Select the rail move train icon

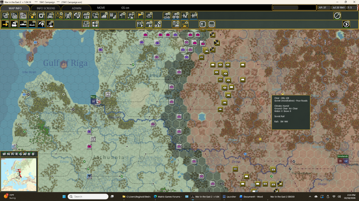(x=14, y=24)
